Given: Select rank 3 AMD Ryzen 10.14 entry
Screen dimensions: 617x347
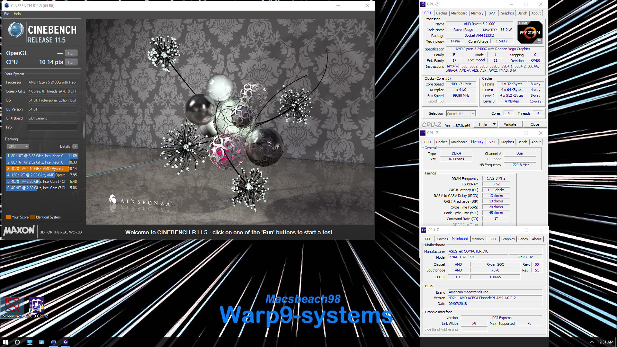Looking at the screenshot, I should coord(42,169).
